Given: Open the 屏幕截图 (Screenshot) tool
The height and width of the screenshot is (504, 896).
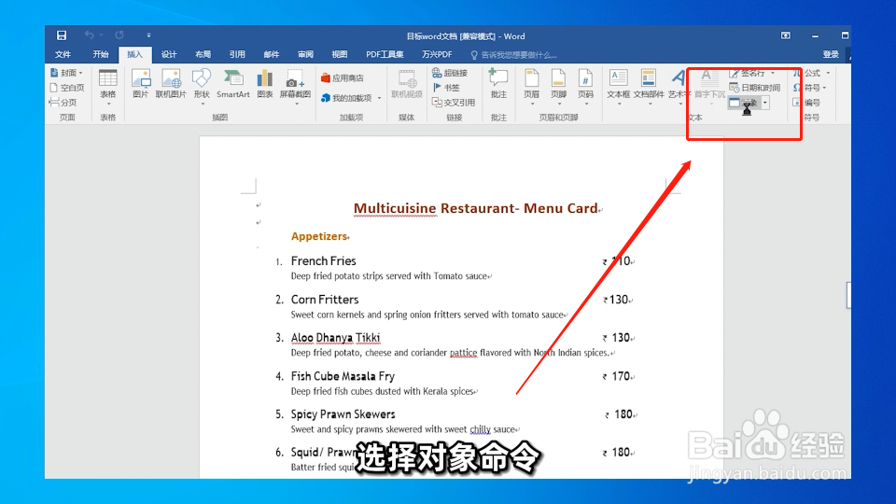Looking at the screenshot, I should pos(295,87).
